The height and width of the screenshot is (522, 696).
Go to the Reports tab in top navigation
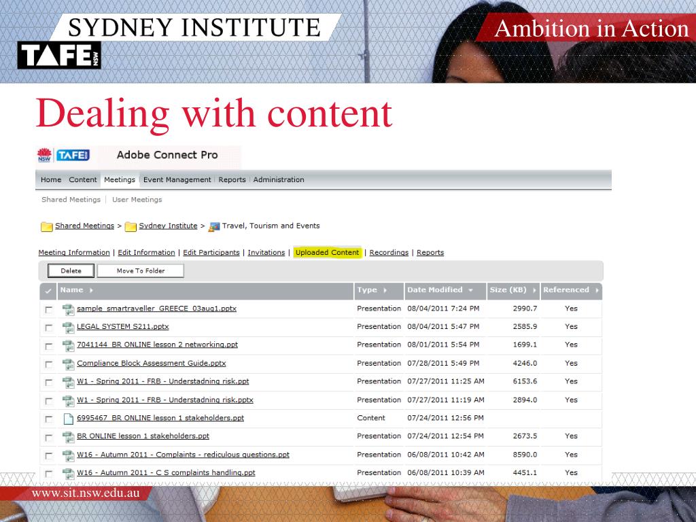(x=232, y=179)
